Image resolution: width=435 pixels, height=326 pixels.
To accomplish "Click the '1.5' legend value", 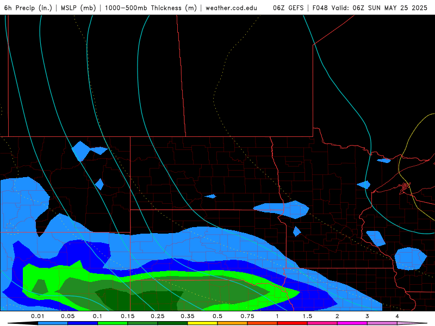I will (307, 316).
